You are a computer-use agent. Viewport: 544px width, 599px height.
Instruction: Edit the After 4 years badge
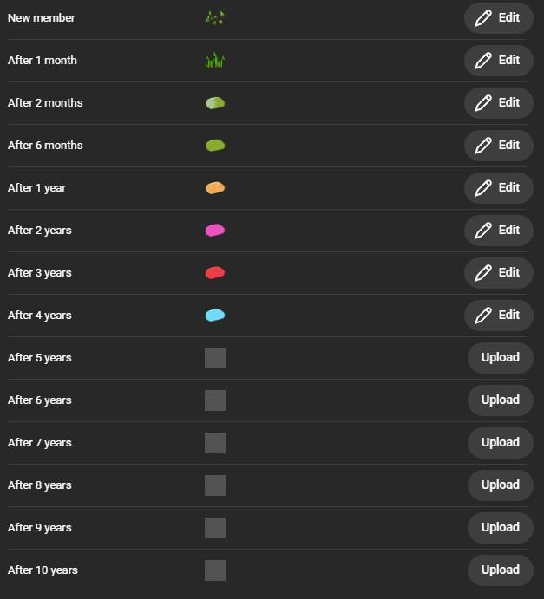tap(498, 316)
